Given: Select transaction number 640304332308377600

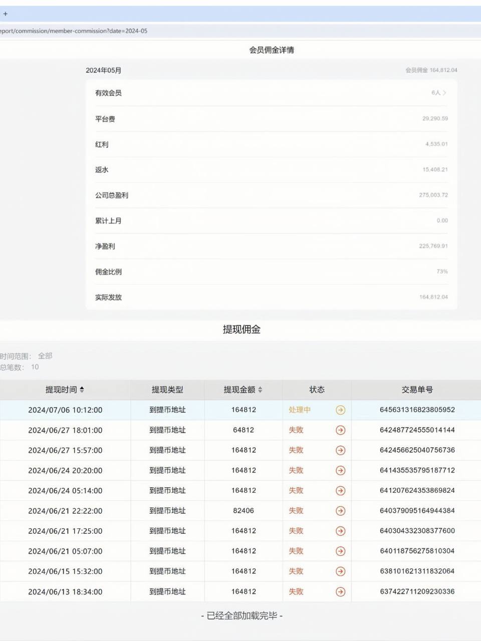Looking at the screenshot, I should [x=417, y=530].
